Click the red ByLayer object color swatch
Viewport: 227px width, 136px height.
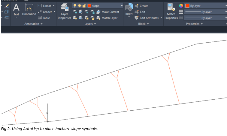[x=187, y=6]
